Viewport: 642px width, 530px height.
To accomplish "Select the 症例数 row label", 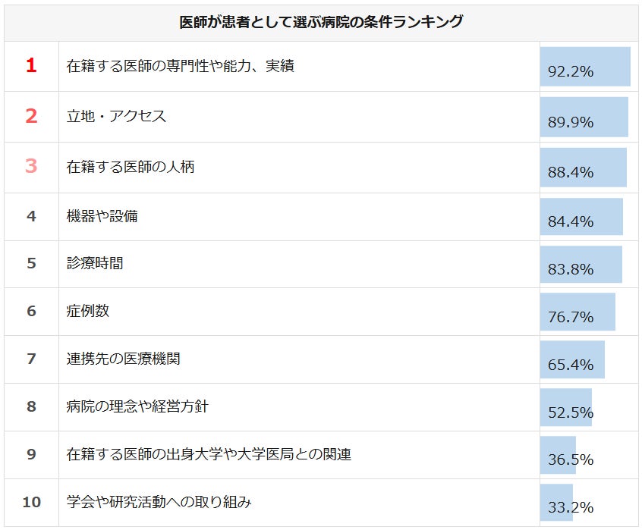I will coord(88,312).
